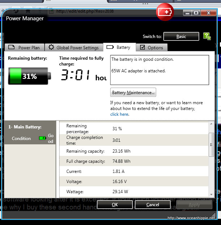Screen dimensions: 221x225
Task: Click the checkmark icon on Options tab
Action: click(x=143, y=47)
